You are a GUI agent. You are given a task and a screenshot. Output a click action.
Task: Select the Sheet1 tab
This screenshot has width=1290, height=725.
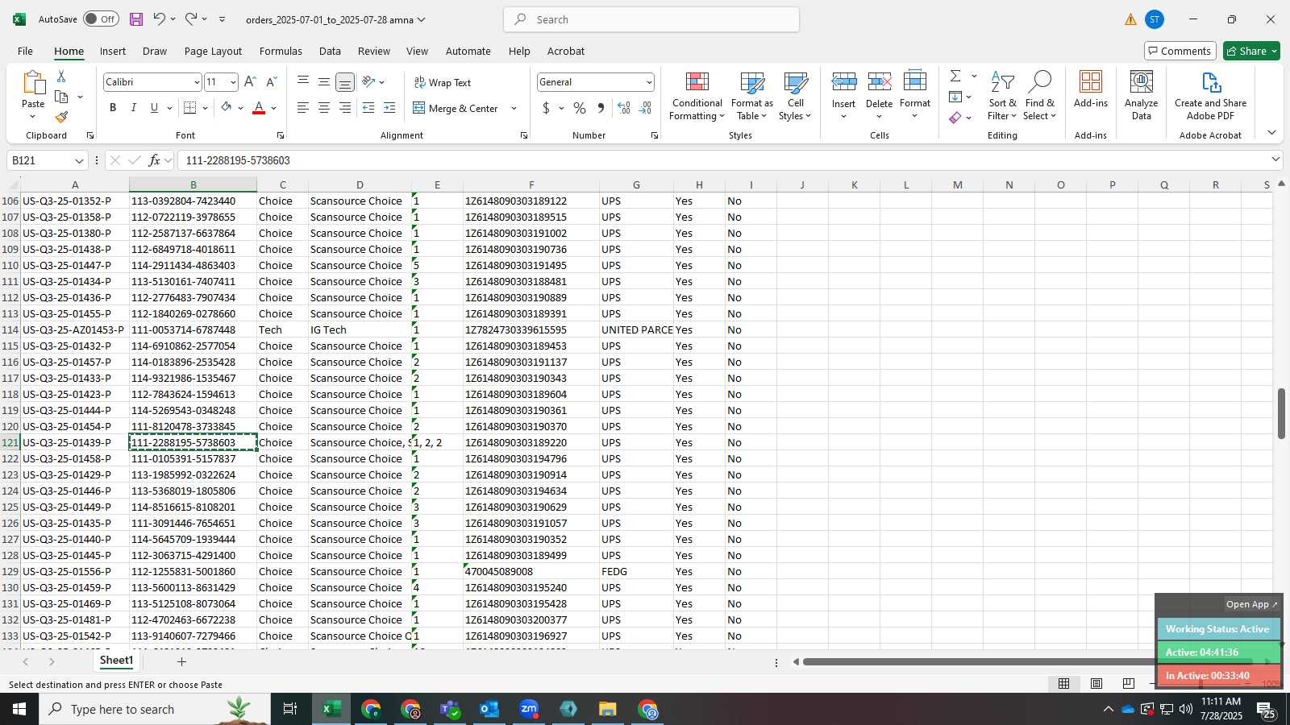pos(116,661)
